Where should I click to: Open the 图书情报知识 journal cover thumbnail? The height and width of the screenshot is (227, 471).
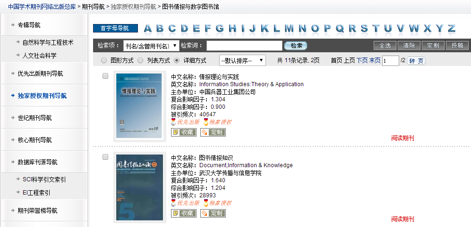tap(140, 188)
